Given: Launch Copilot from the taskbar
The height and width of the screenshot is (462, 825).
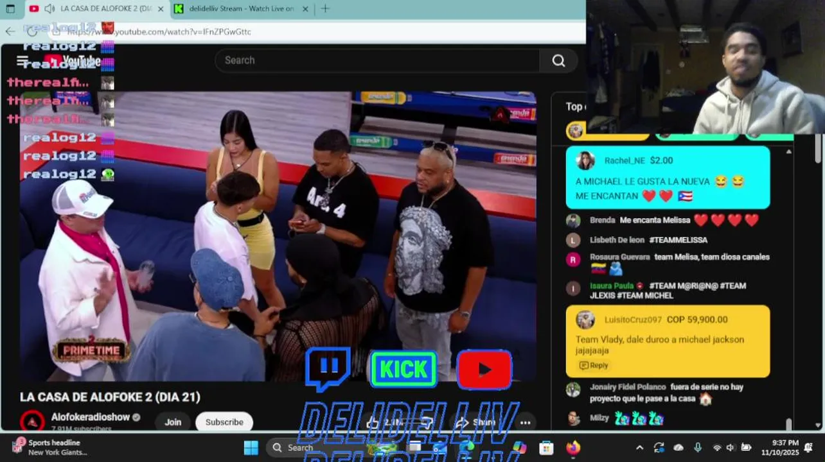Looking at the screenshot, I should 520,447.
